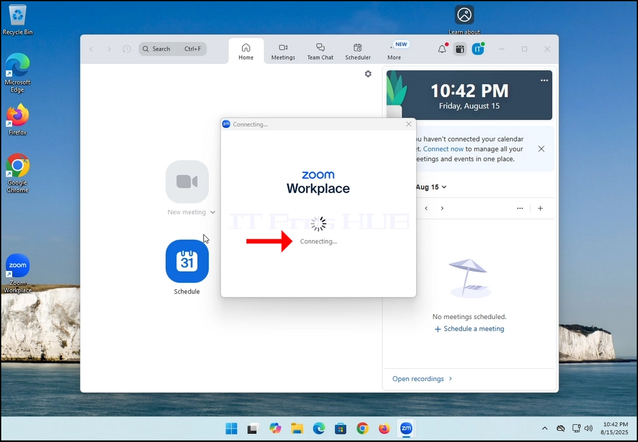Close the Connecting dialog

point(409,124)
